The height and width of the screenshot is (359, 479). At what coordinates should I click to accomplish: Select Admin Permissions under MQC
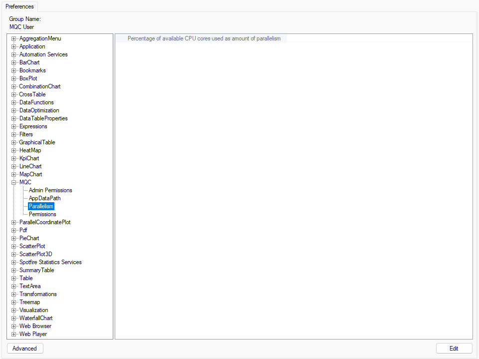(50, 190)
